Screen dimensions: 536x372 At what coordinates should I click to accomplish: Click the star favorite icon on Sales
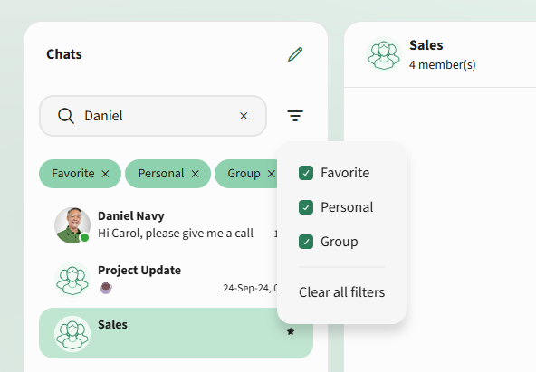click(x=291, y=331)
